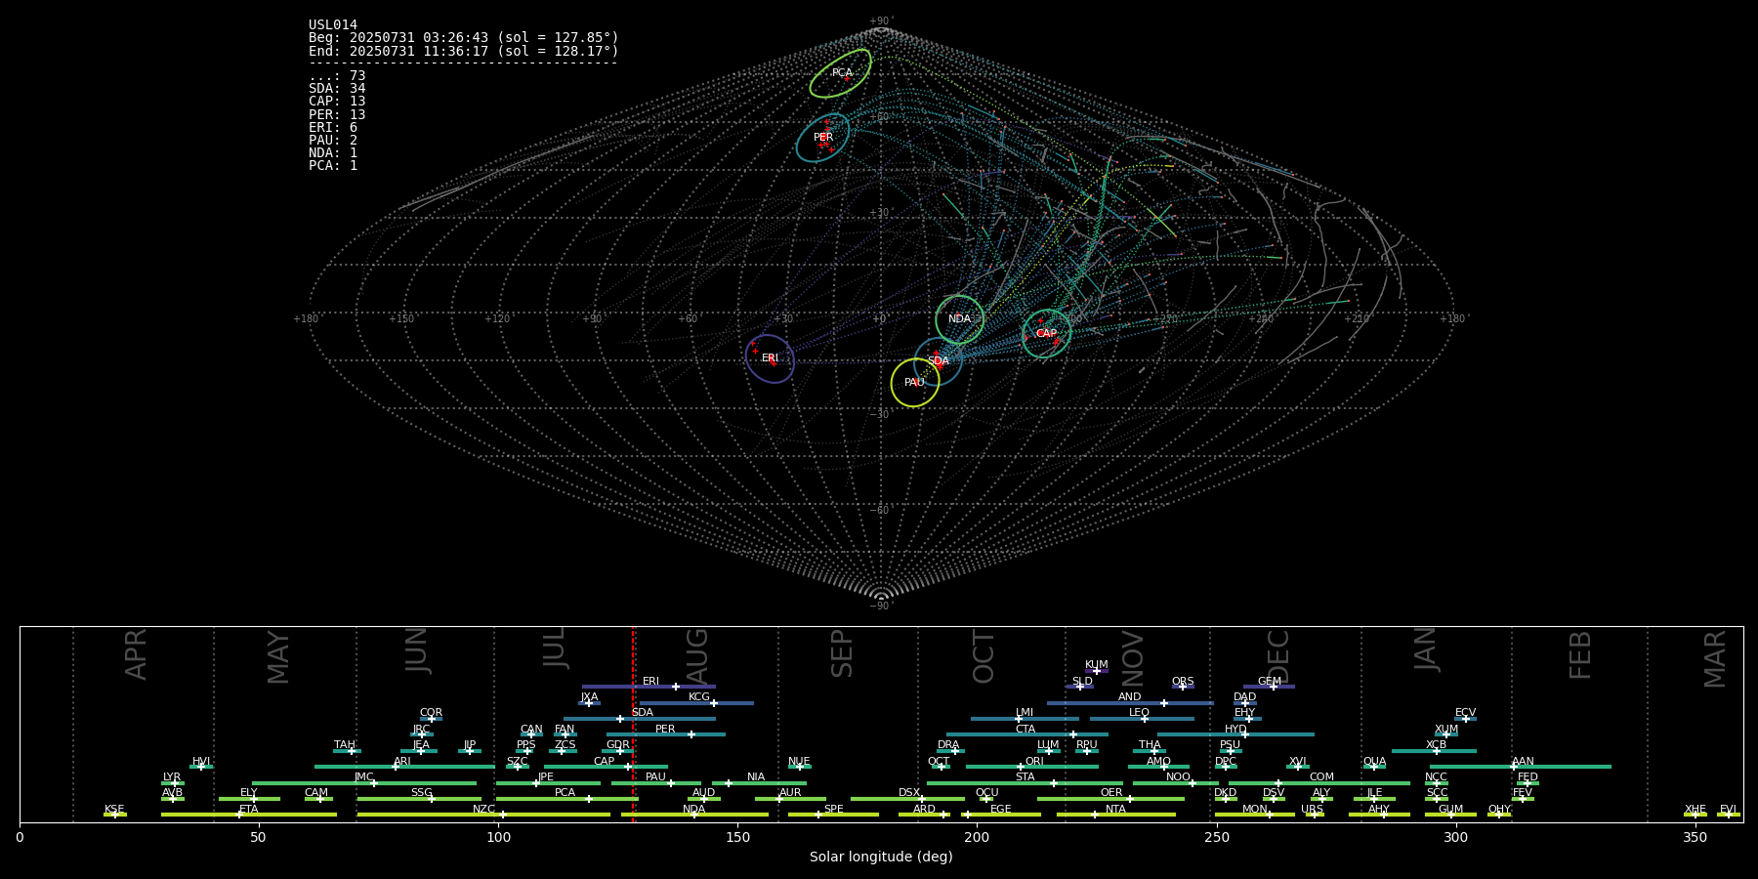Click the XCB activity bar in the timeline
The image size is (1758, 879).
pos(1434,751)
